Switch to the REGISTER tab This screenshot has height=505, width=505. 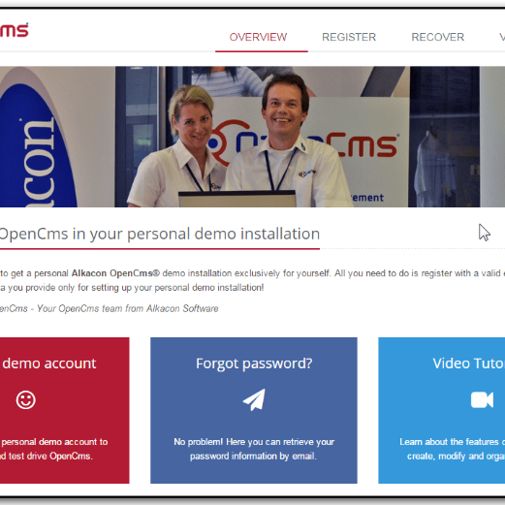point(349,37)
